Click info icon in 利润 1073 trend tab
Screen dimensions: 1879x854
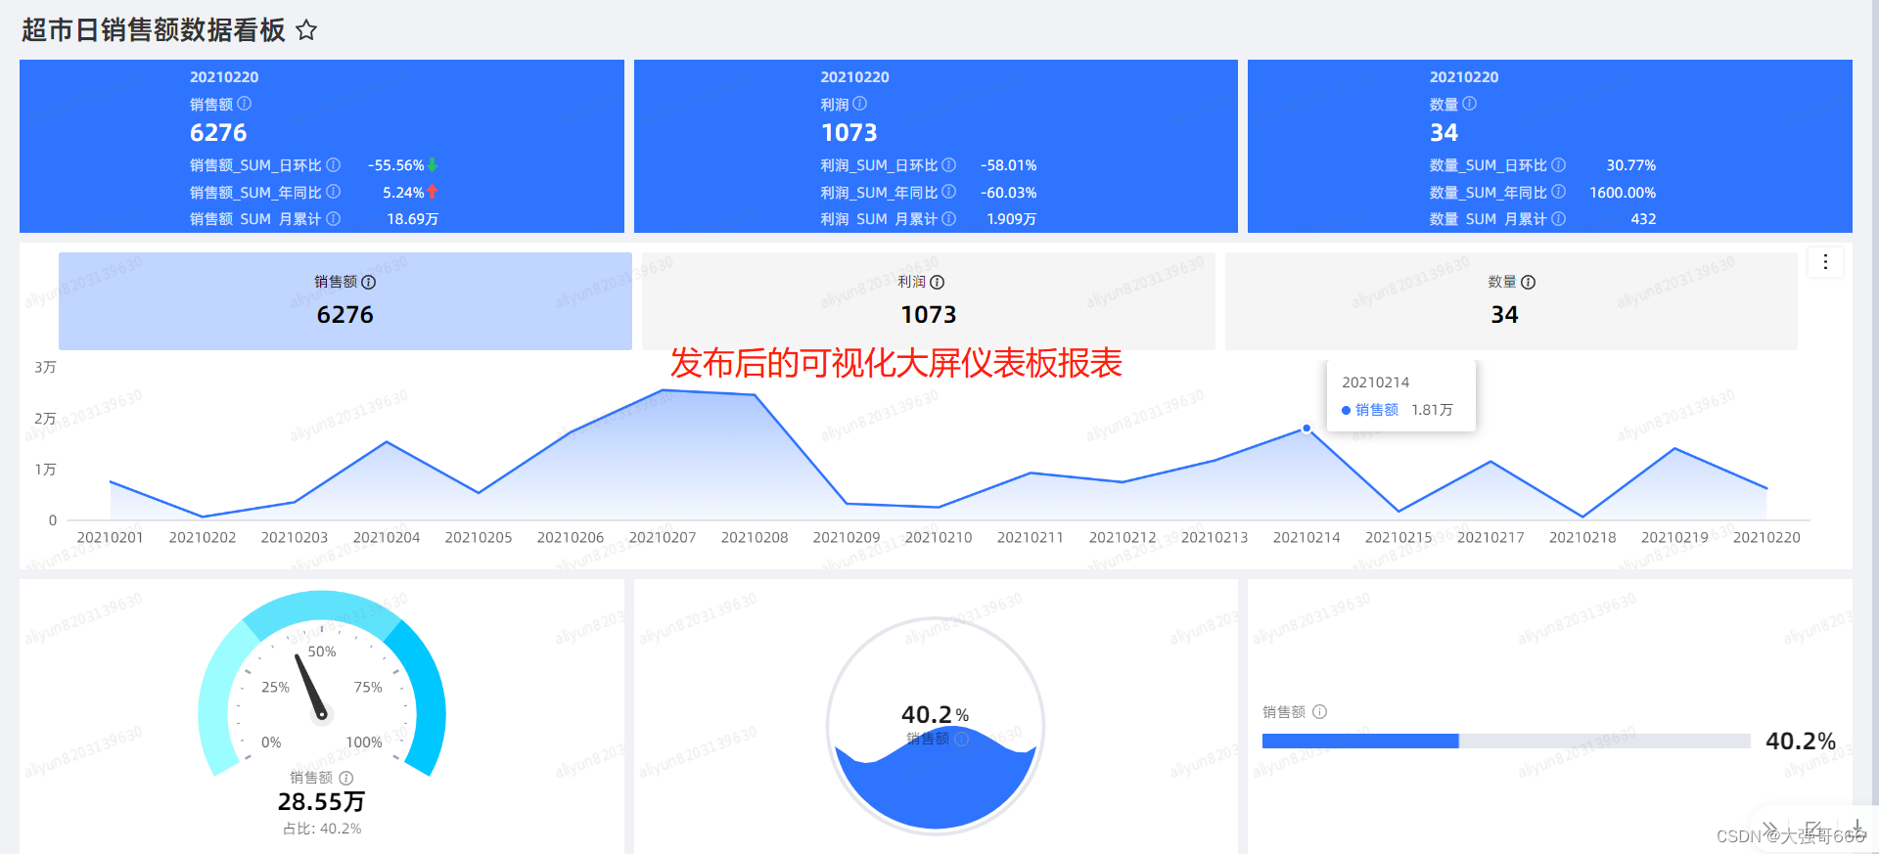[938, 283]
